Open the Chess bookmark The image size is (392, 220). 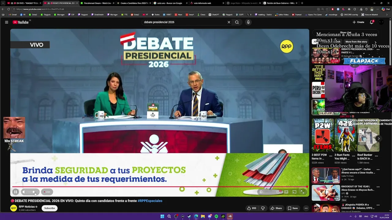pyautogui.click(x=201, y=15)
